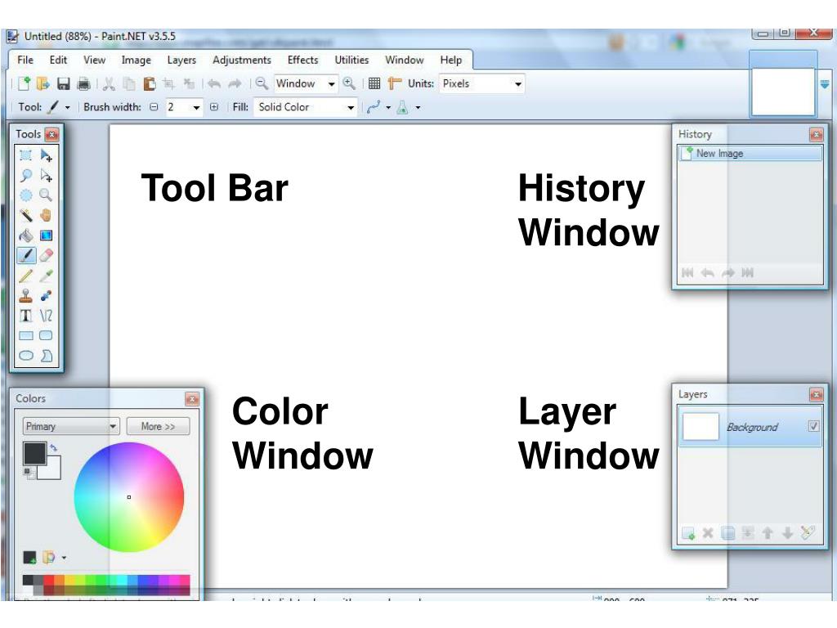Reset colors to black and white

coord(28,472)
